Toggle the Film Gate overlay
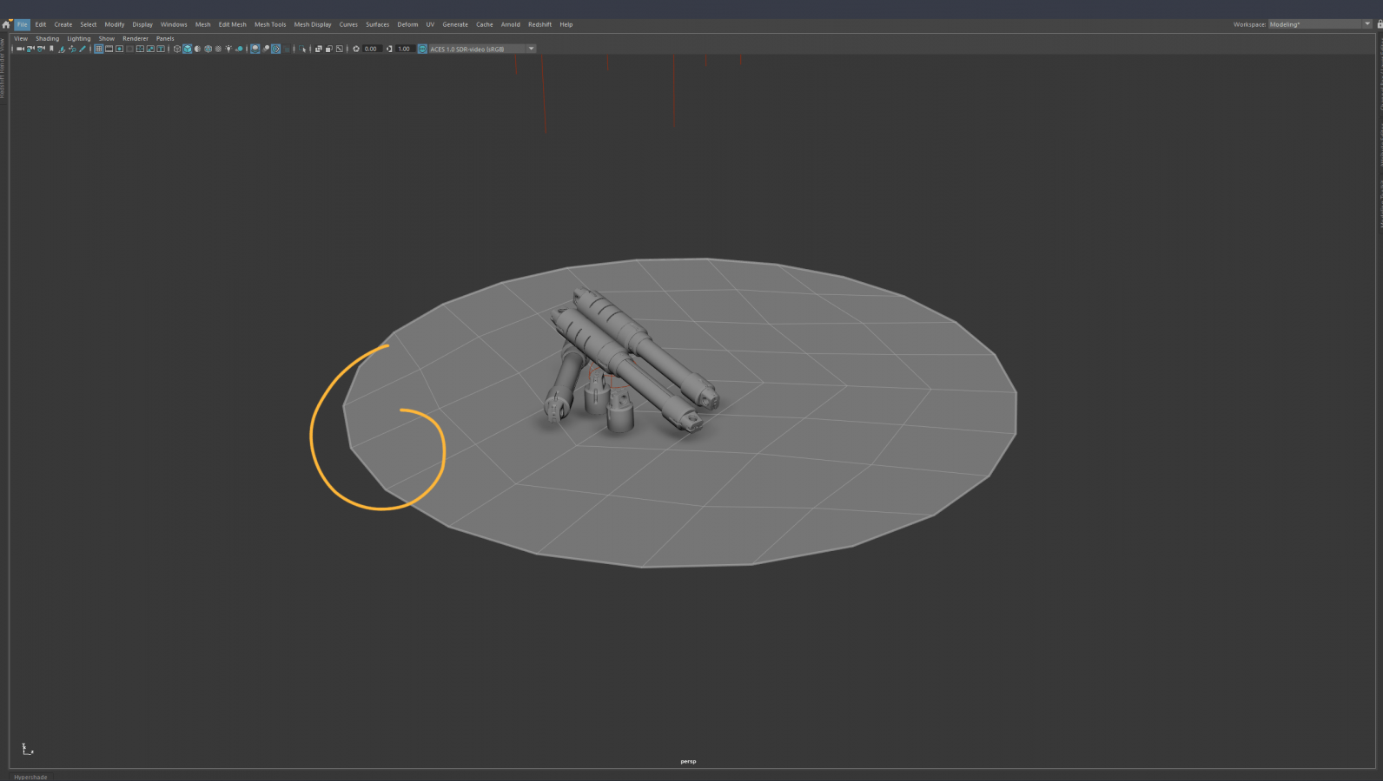 [109, 49]
